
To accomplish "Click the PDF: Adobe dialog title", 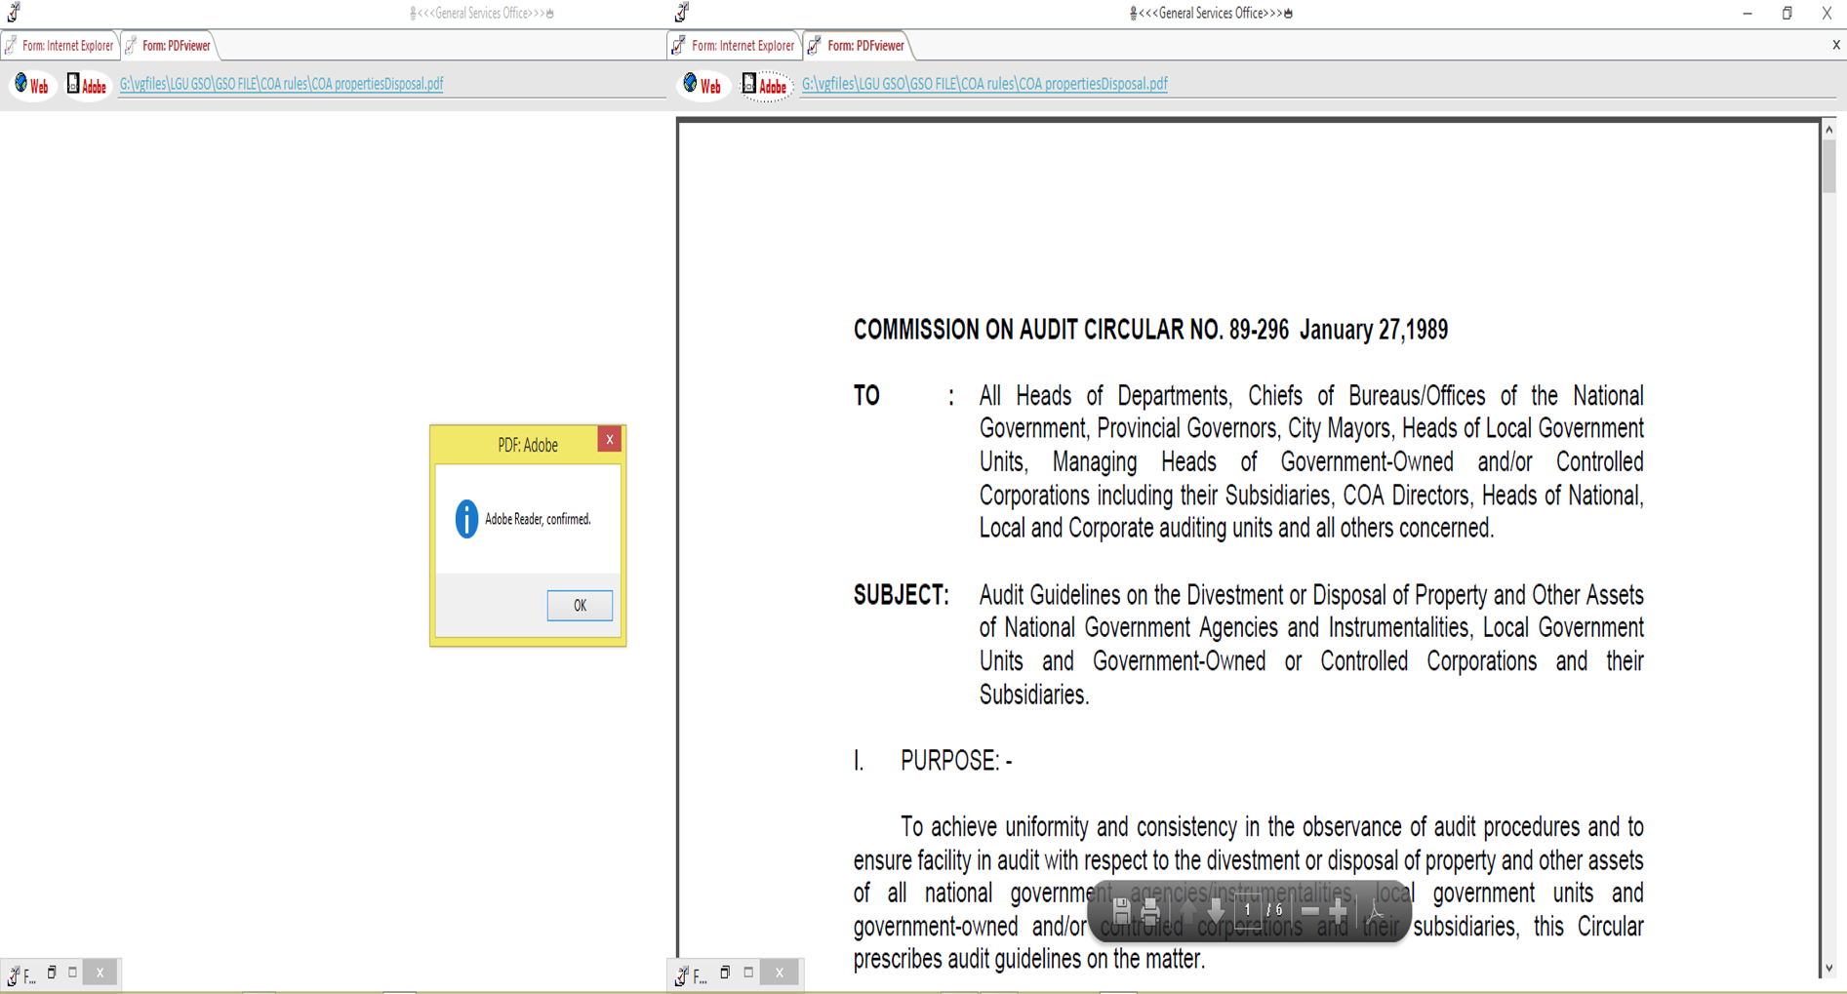I will click(528, 445).
